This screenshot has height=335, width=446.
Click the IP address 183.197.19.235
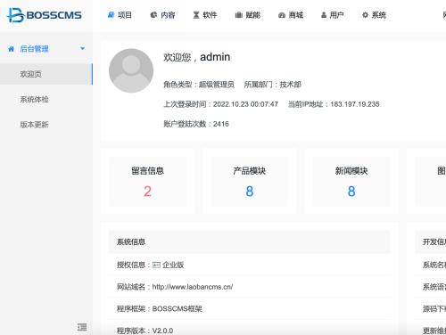pyautogui.click(x=355, y=104)
